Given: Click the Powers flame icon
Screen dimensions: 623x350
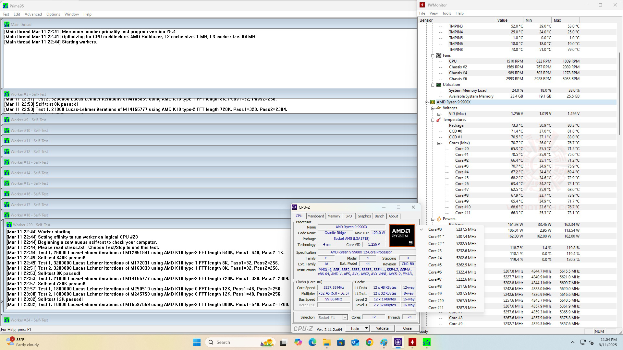Looking at the screenshot, I should point(439,219).
